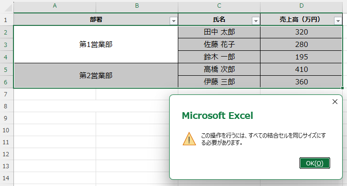Select the sales value 320
The width and height of the screenshot is (347, 186).
point(301,32)
